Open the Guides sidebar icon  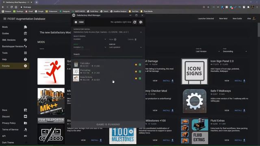pos(25,33)
